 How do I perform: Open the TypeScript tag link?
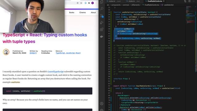point(60,53)
